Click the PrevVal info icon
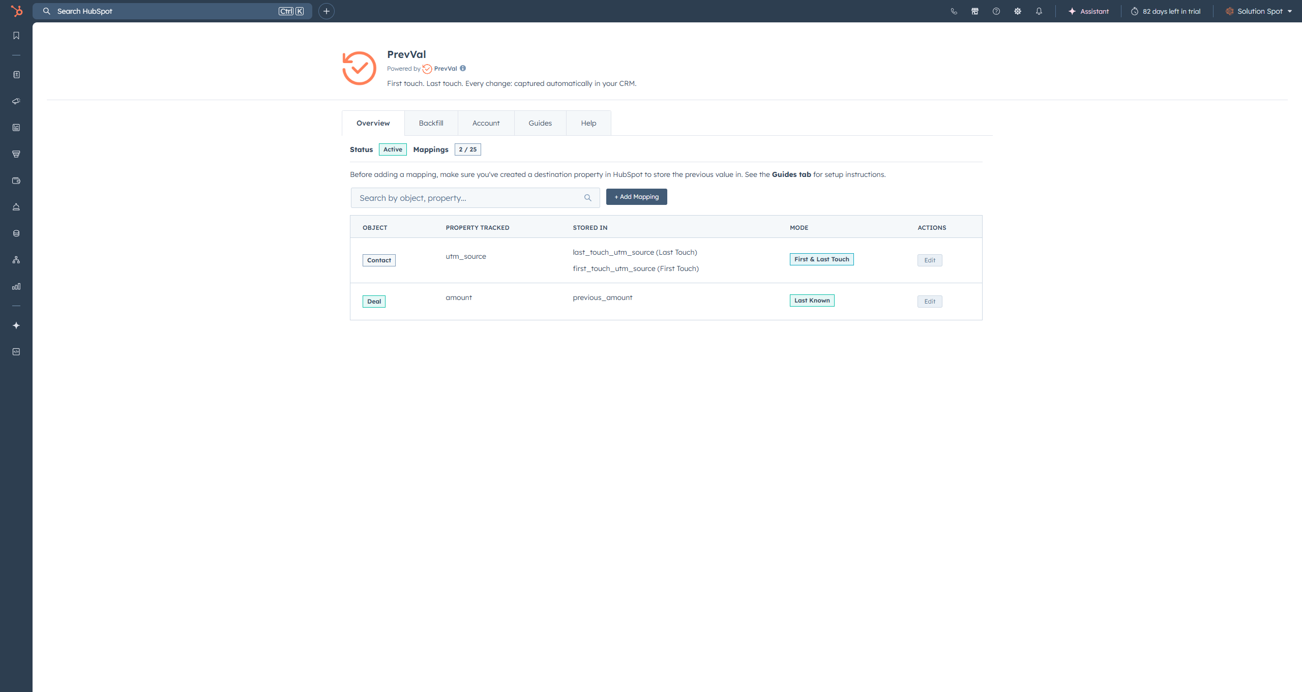1302x692 pixels. (x=463, y=68)
